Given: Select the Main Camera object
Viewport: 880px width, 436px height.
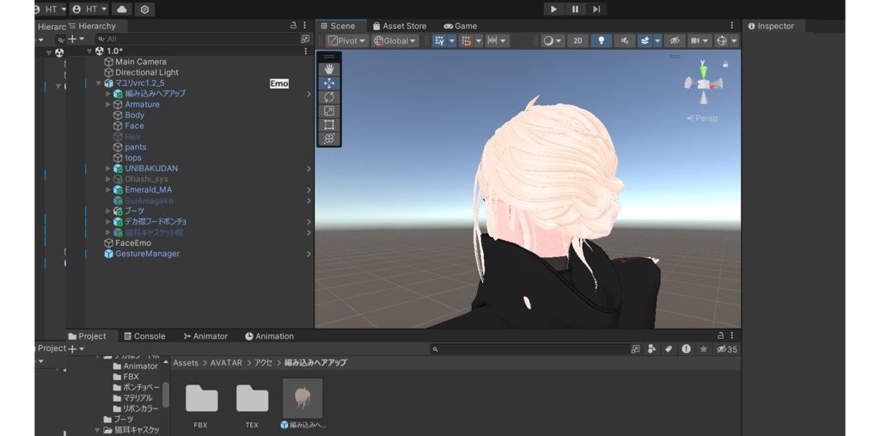Looking at the screenshot, I should click(140, 62).
